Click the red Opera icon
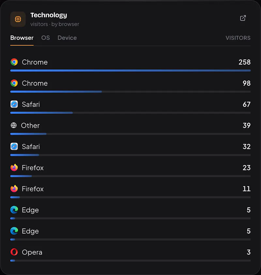 click(x=14, y=252)
